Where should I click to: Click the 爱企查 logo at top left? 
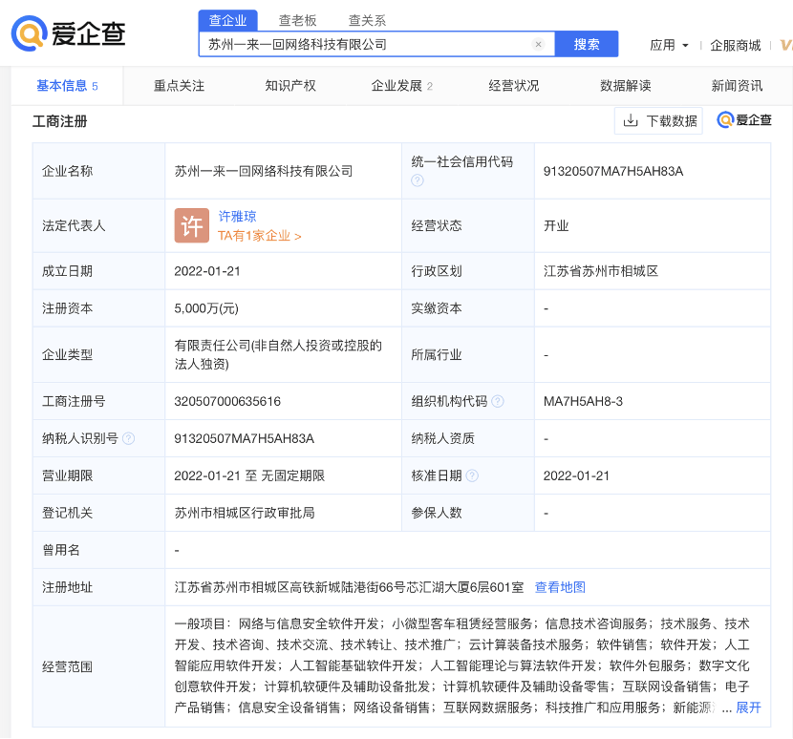(x=68, y=33)
